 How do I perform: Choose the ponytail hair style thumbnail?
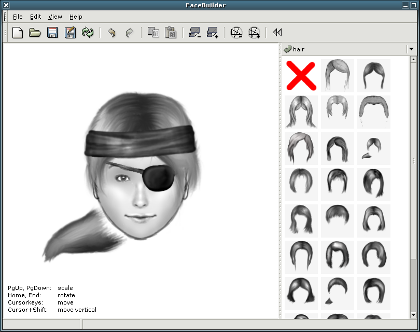click(x=373, y=148)
